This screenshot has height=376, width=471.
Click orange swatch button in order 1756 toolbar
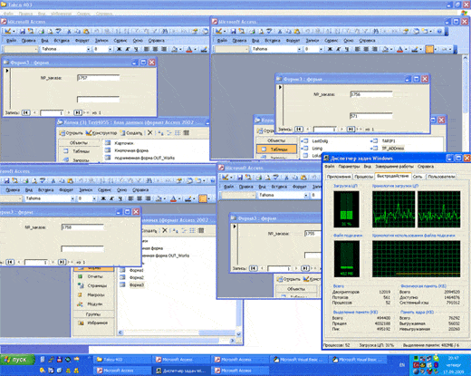tap(429, 49)
